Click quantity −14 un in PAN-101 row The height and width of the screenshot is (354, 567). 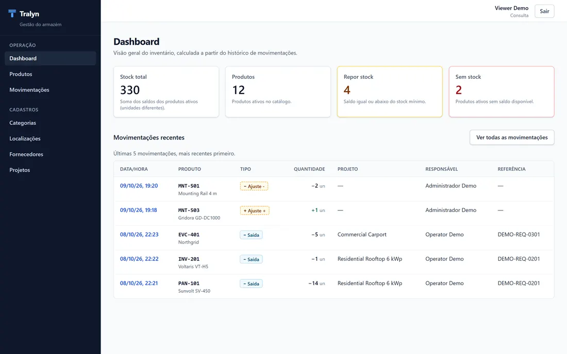(316, 284)
